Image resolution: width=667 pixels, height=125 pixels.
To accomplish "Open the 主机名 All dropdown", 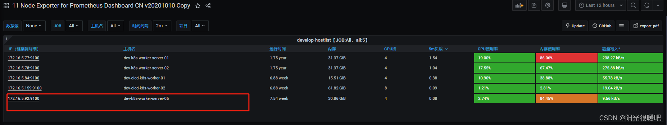I will click(115, 26).
